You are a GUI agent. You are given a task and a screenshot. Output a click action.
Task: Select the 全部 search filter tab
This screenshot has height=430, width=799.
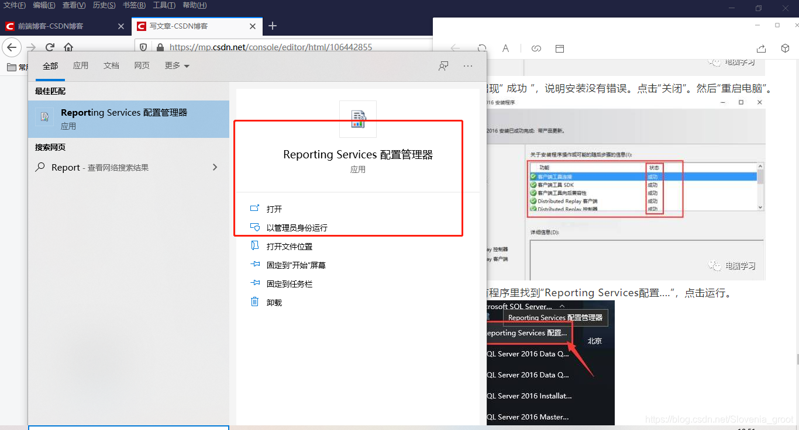50,66
